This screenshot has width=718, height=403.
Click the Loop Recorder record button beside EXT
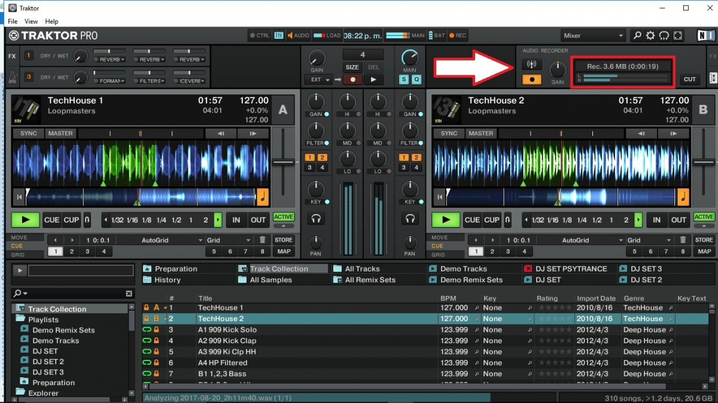[354, 80]
